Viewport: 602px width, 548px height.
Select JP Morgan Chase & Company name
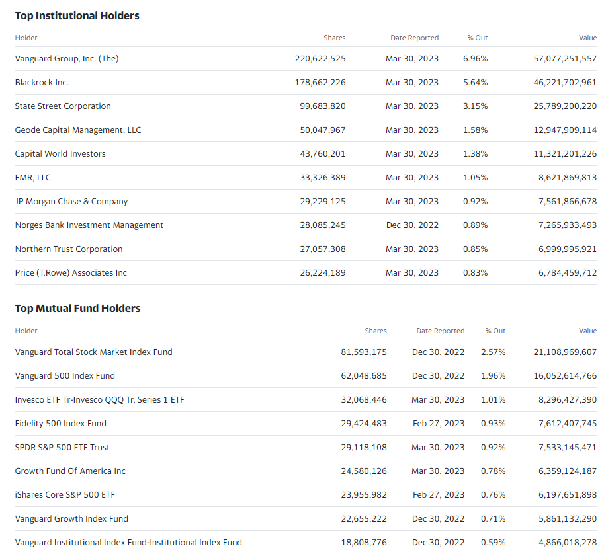point(71,202)
